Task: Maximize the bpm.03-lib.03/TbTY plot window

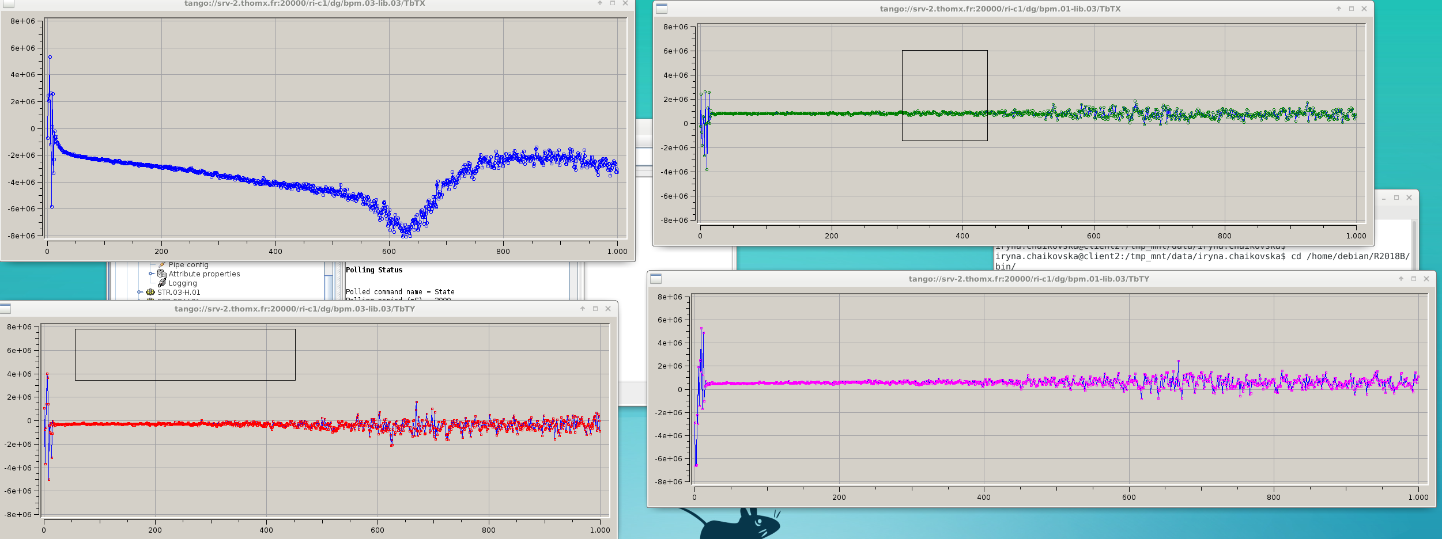Action: coord(595,309)
